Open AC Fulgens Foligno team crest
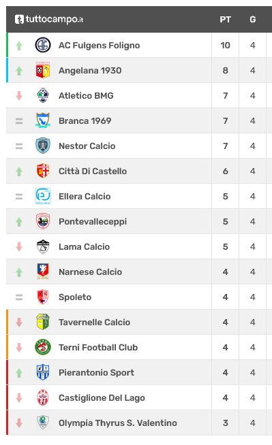272x445 pixels. coord(43,45)
